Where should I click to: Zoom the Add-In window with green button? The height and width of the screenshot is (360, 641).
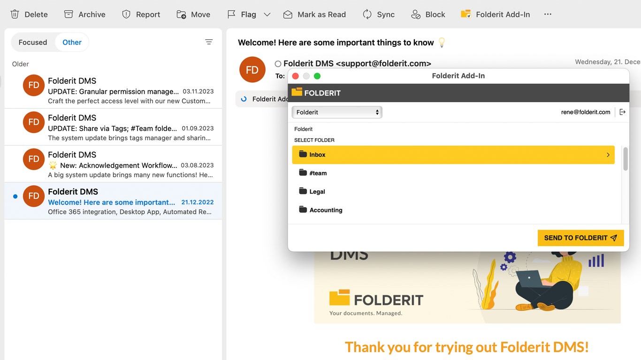[x=317, y=76]
